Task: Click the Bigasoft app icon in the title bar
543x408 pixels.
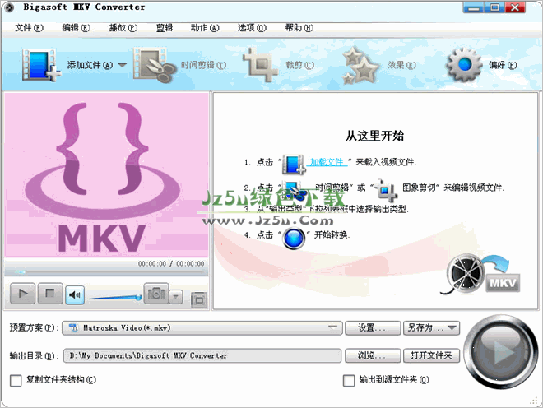Action: tap(9, 7)
